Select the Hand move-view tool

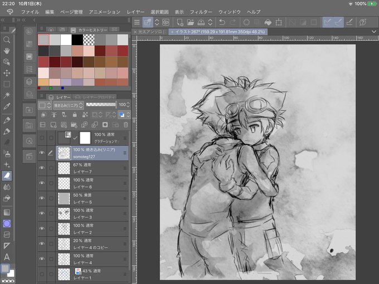[7, 51]
